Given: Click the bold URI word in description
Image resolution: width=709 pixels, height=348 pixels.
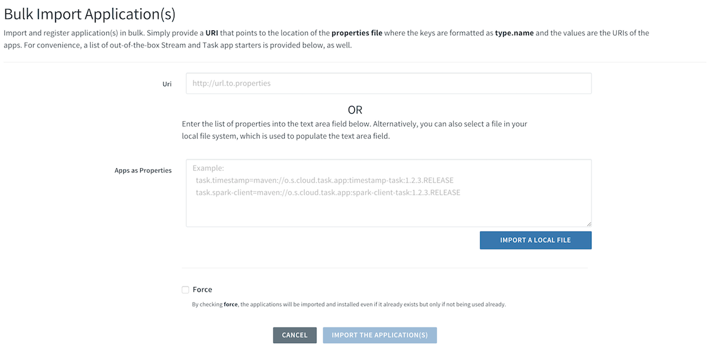Looking at the screenshot, I should pos(212,33).
